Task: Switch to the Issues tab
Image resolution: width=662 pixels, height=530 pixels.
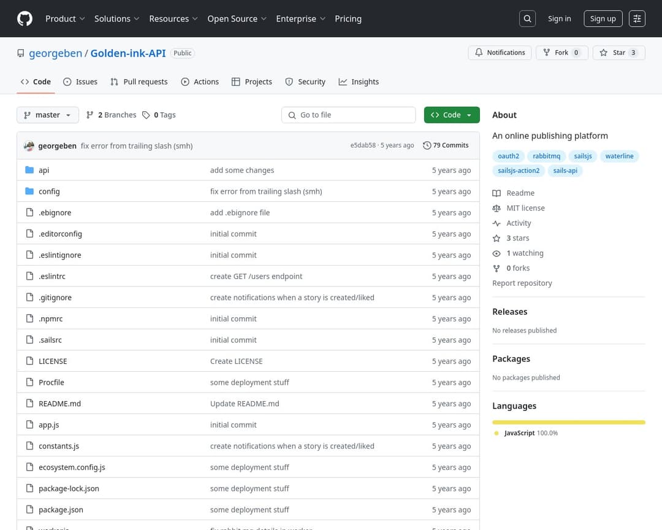Action: pos(80,82)
